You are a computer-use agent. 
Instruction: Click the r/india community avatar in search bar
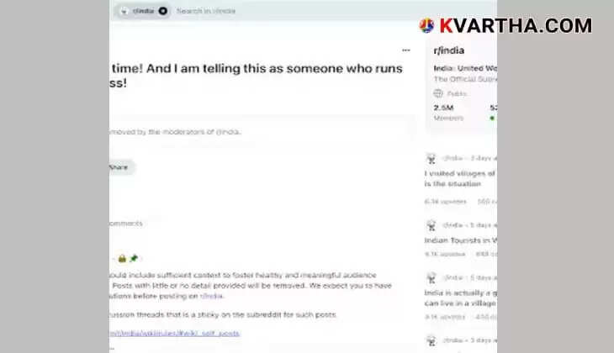[124, 11]
